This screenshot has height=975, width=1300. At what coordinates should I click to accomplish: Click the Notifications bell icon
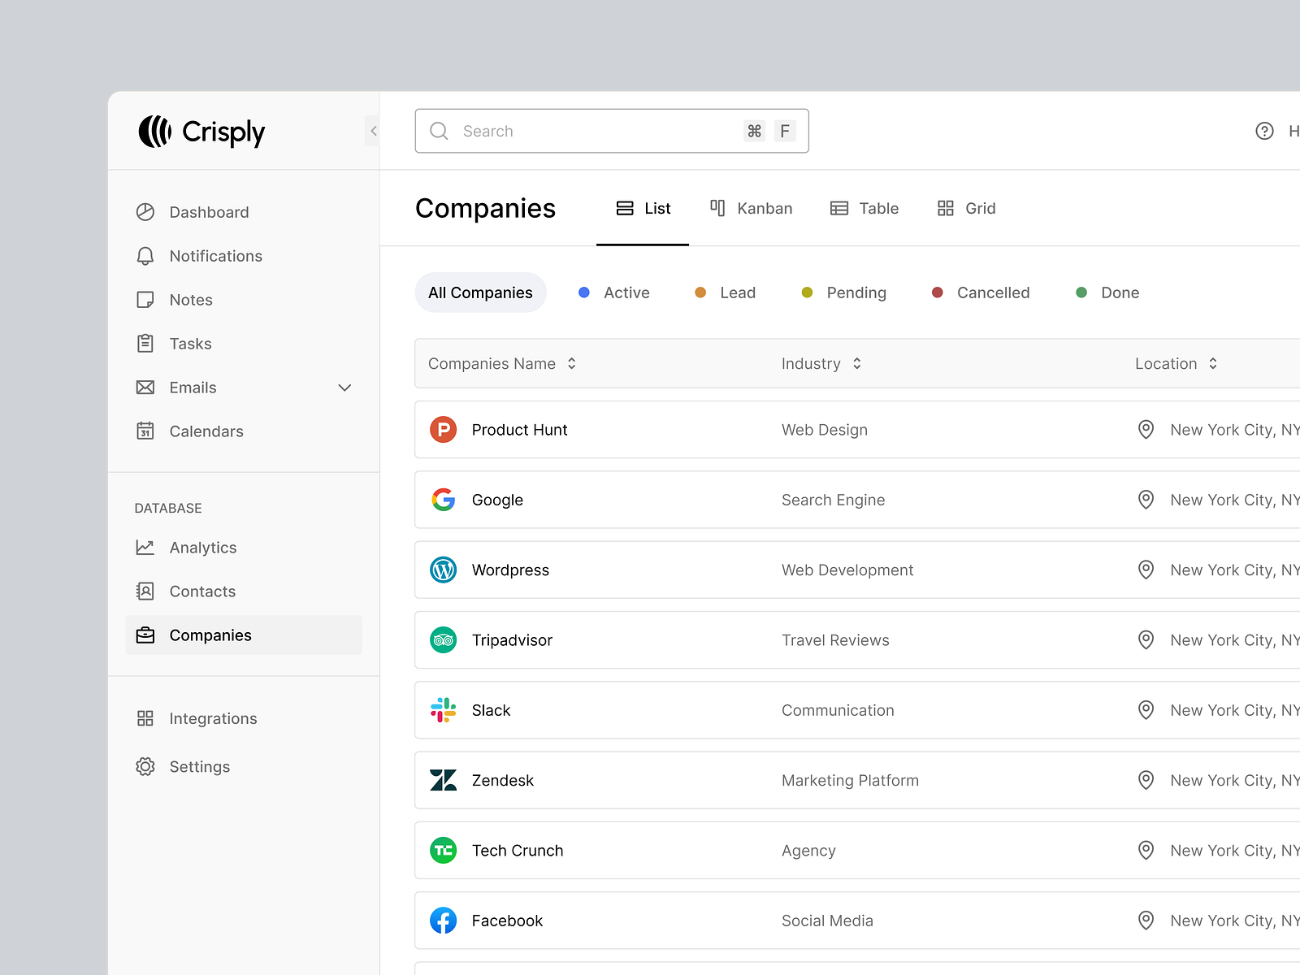point(145,256)
